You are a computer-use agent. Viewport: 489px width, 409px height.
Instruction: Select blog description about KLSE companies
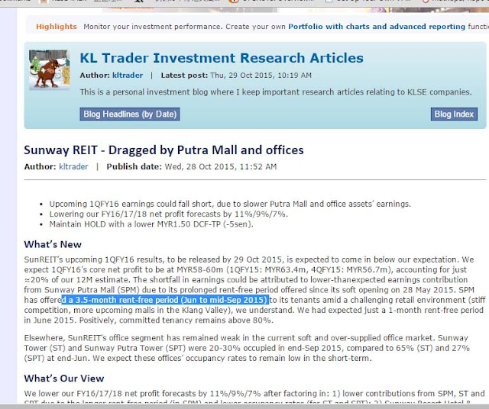(276, 92)
